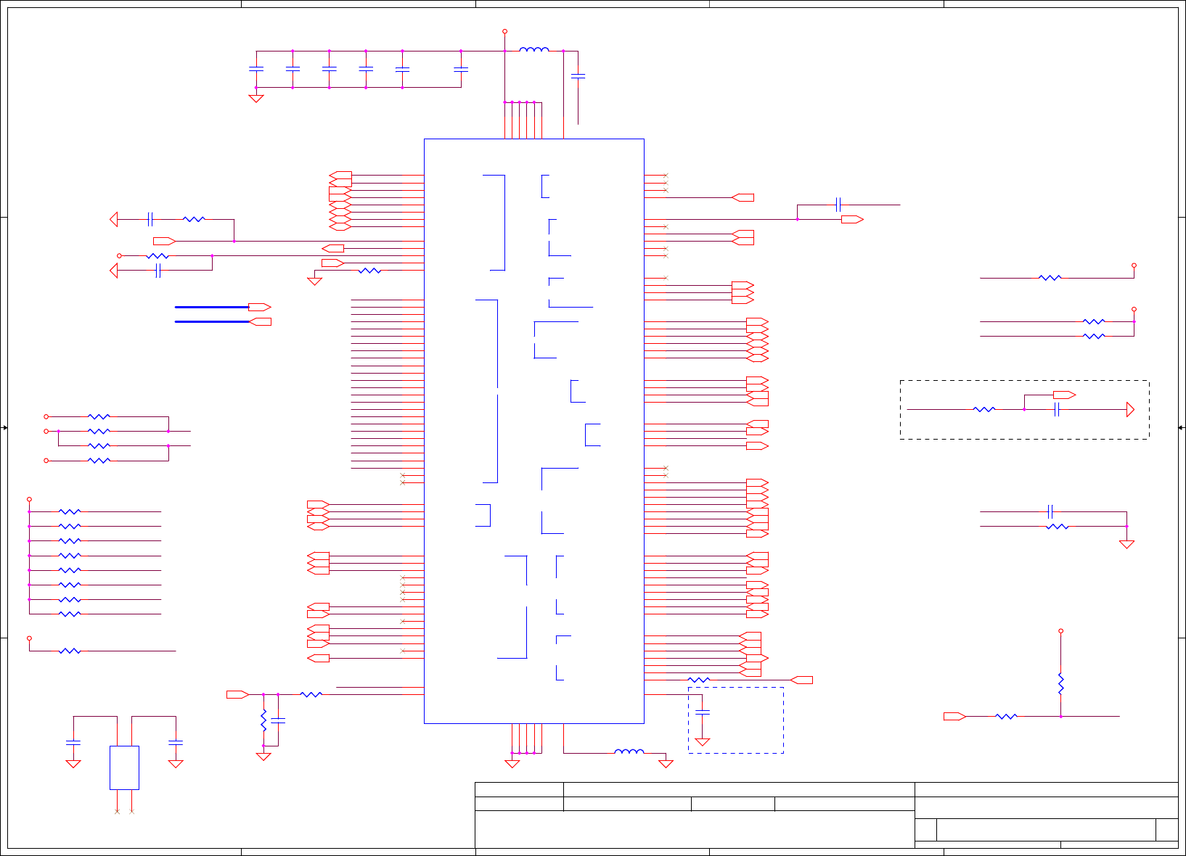
Task: Select the vertical resistor at the bottom right
Action: click(1060, 683)
